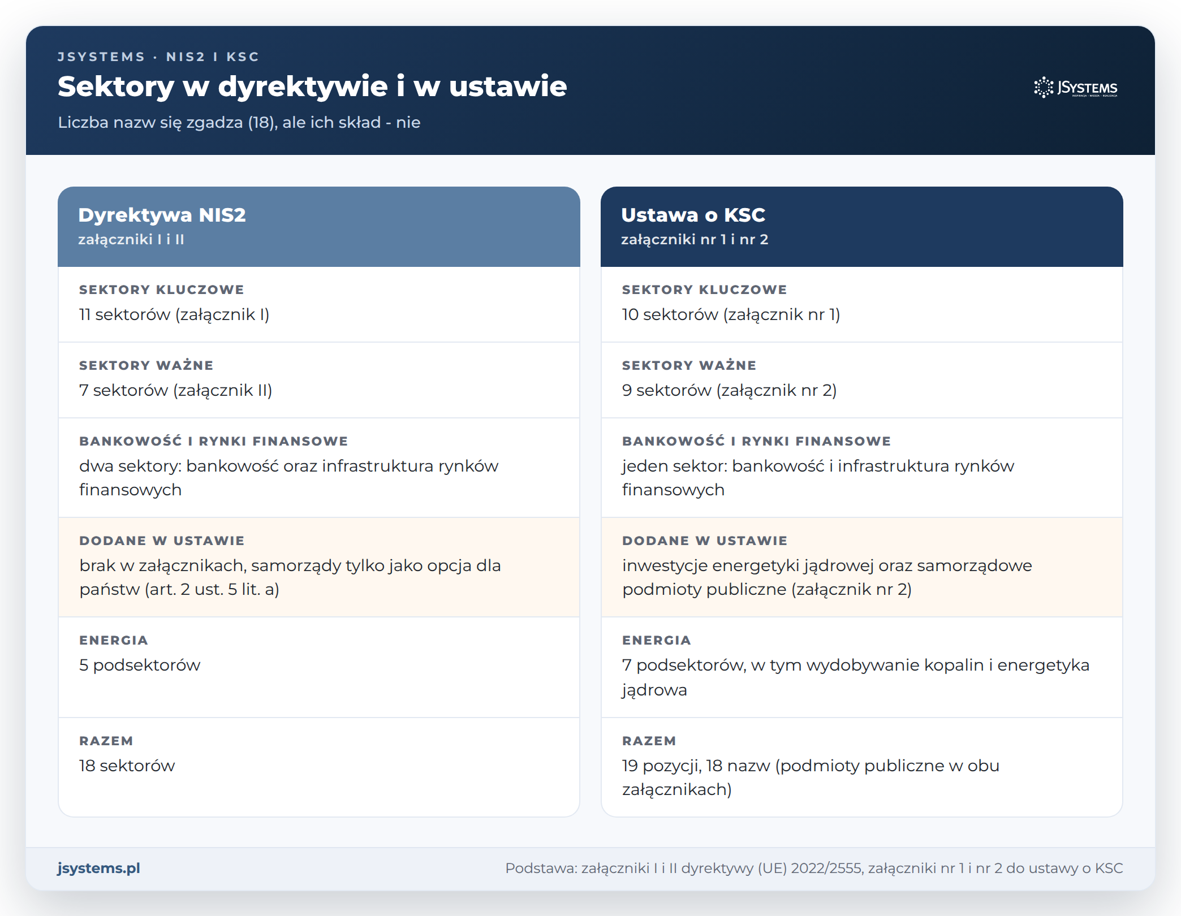
Task: Click '10 sektorów (załącznik nr 1)' text
Action: pos(731,314)
